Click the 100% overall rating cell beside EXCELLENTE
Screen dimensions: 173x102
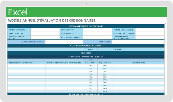(90, 49)
